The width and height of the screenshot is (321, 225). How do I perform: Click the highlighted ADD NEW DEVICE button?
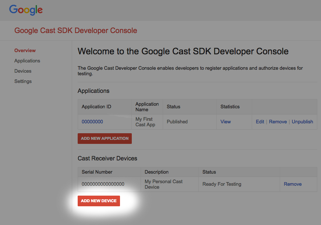click(99, 201)
